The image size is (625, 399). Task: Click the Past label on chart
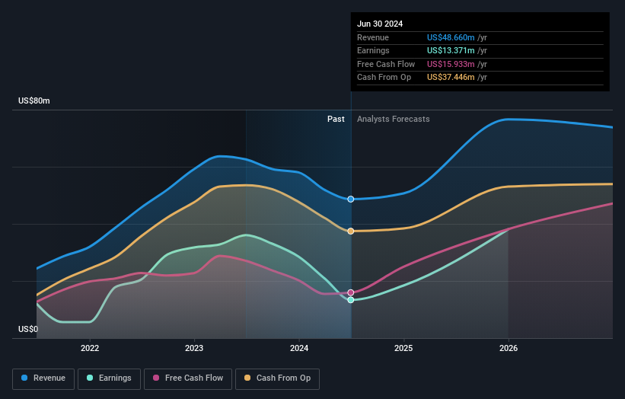[x=336, y=120]
